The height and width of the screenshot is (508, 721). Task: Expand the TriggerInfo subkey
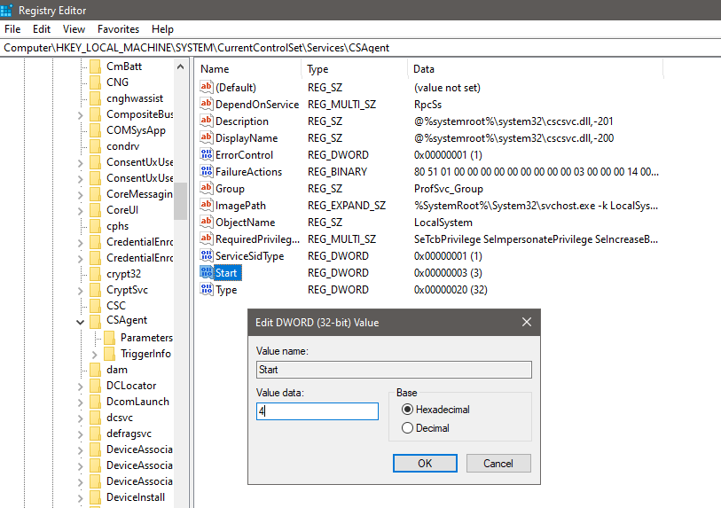coord(95,354)
